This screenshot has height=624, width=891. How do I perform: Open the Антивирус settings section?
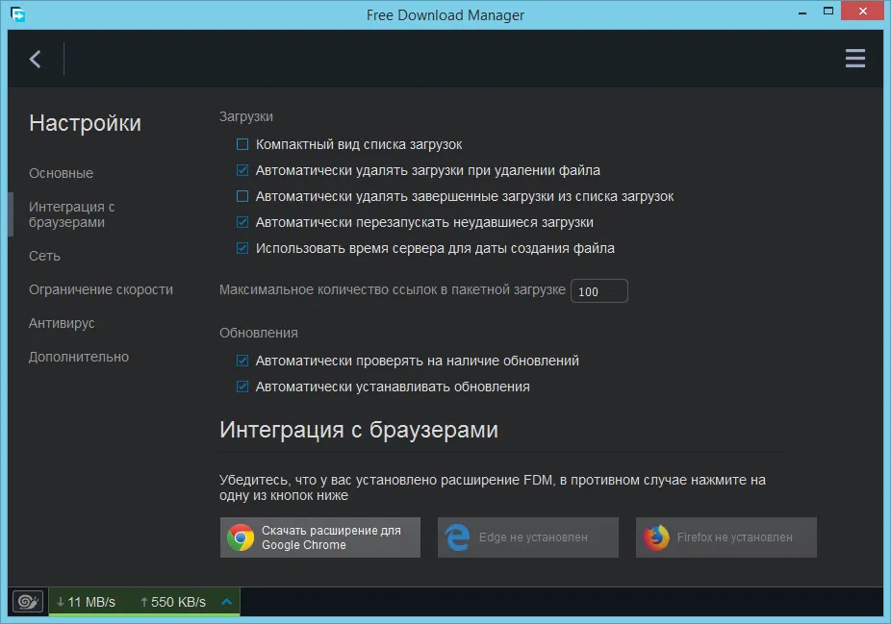coord(62,323)
